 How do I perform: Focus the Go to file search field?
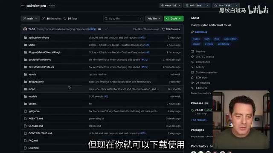coord(123,19)
